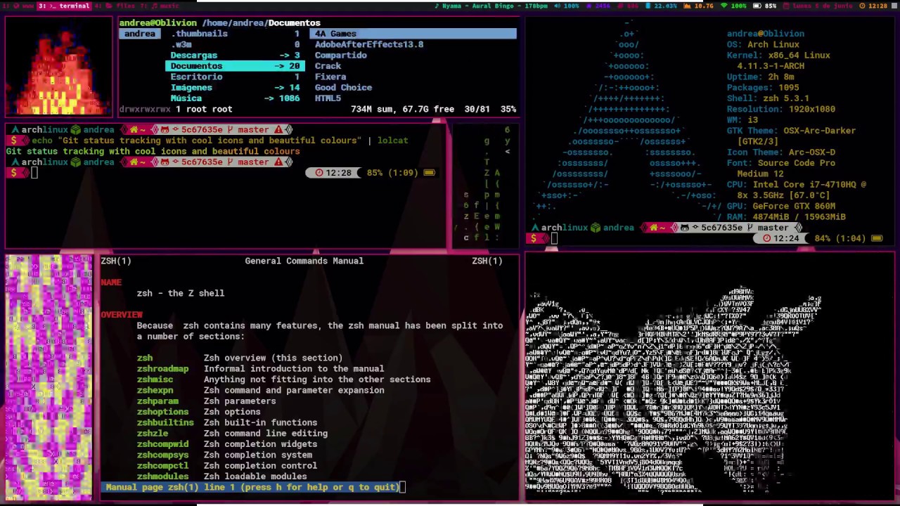Click the zshzle manual section name
The width and height of the screenshot is (900, 506).
pos(152,433)
